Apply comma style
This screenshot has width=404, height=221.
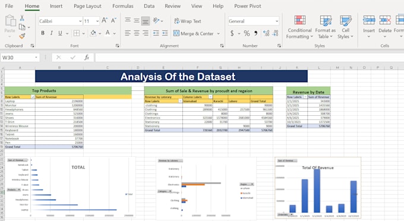coord(256,33)
